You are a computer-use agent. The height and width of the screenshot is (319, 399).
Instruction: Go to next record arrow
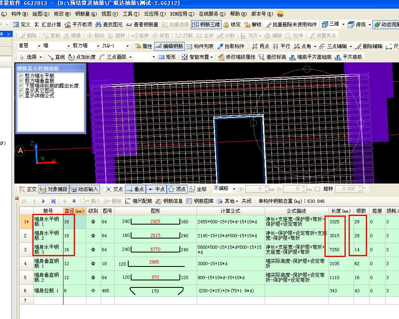click(43, 201)
